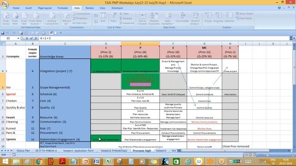The height and width of the screenshot is (166, 296).
Task: Open the Refresh All dropdown
Action: [67, 18]
